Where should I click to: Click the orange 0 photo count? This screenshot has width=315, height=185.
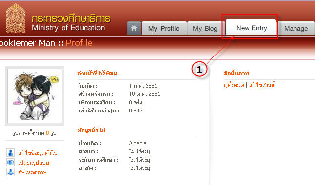(x=47, y=133)
